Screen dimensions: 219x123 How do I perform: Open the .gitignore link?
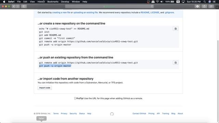(169, 12)
